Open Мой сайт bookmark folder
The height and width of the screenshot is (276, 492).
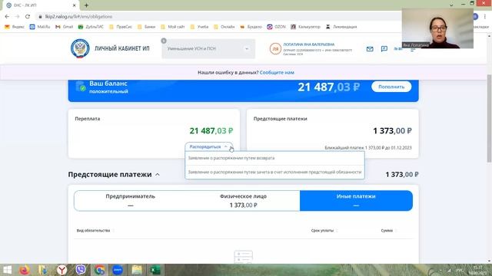coord(172,27)
